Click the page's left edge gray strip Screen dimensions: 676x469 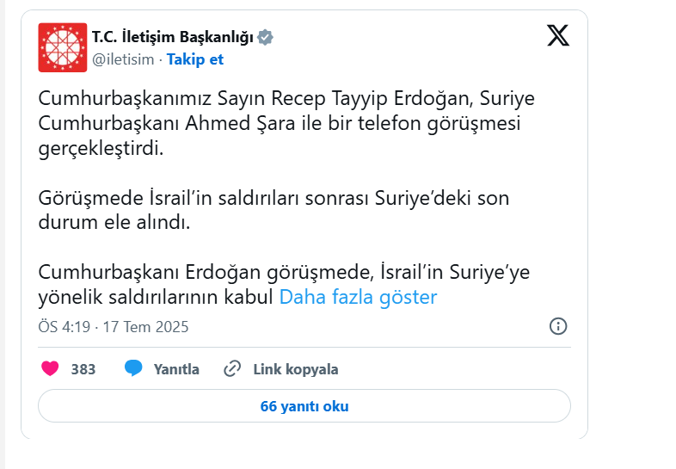(x=3, y=234)
